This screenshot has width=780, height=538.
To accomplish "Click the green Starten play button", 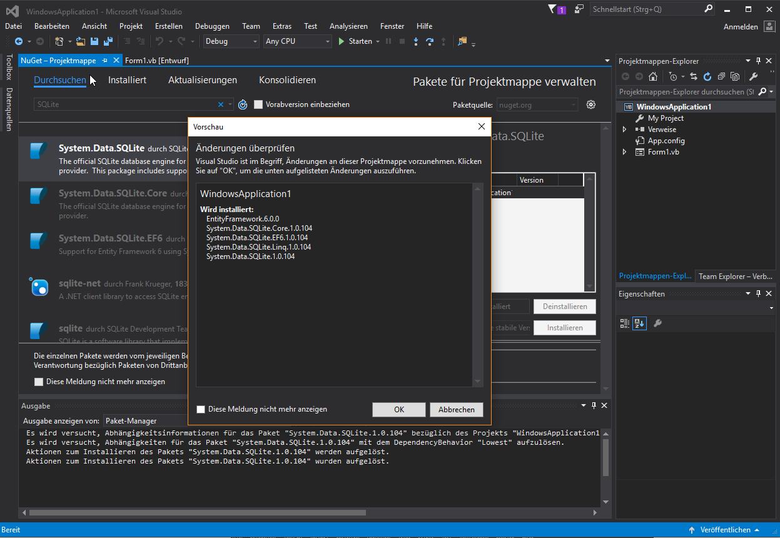I will click(342, 41).
